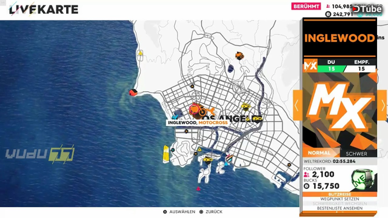Click the follower reward value 2,100
388x218 pixels.
(323, 174)
